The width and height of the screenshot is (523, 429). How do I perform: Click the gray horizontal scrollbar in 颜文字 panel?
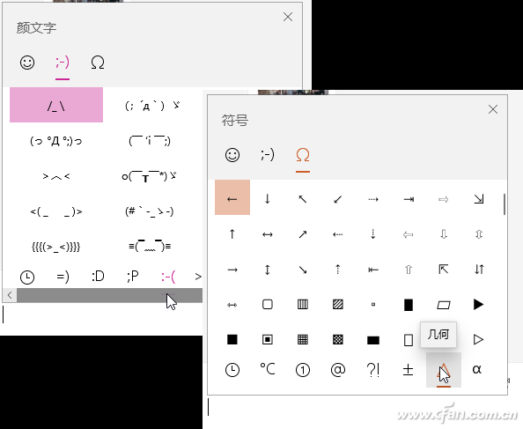[109, 296]
